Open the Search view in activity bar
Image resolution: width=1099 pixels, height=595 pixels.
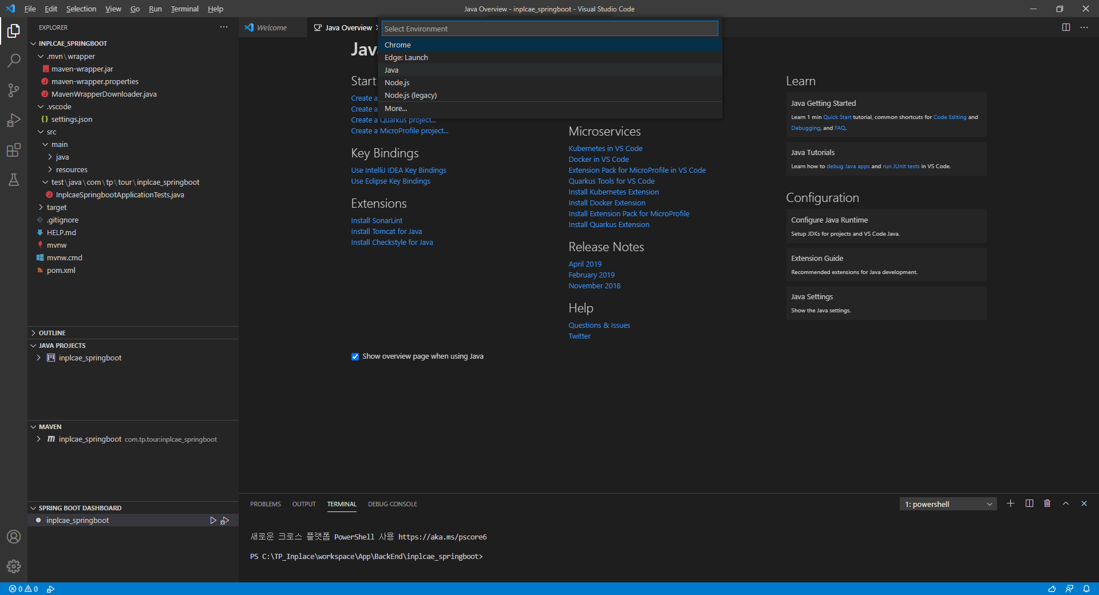[14, 60]
